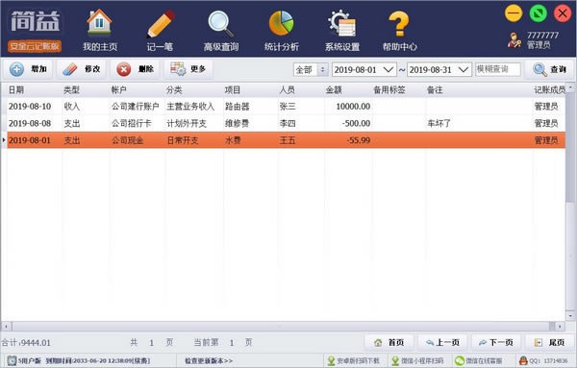Sort by 备用标签 column header
This screenshot has width=577, height=368.
tap(389, 90)
